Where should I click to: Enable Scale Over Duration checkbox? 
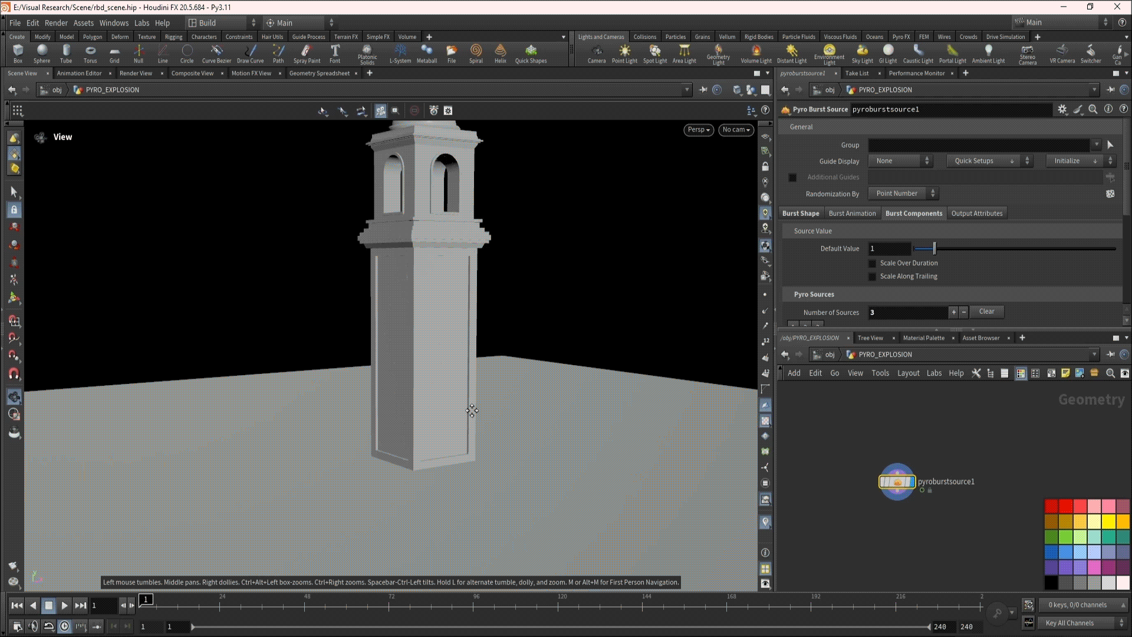(x=873, y=263)
